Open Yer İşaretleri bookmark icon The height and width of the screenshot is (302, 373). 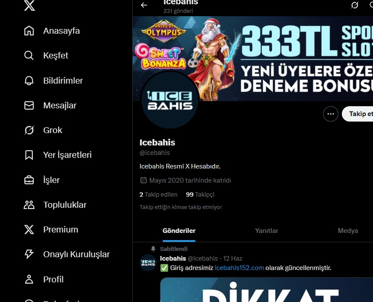[x=29, y=155]
